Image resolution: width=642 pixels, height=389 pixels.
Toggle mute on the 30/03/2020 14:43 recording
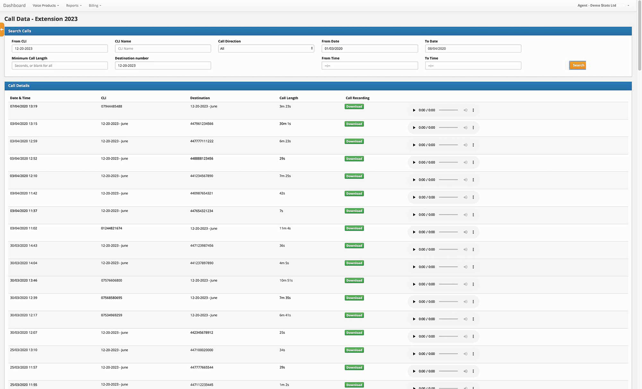pos(465,250)
